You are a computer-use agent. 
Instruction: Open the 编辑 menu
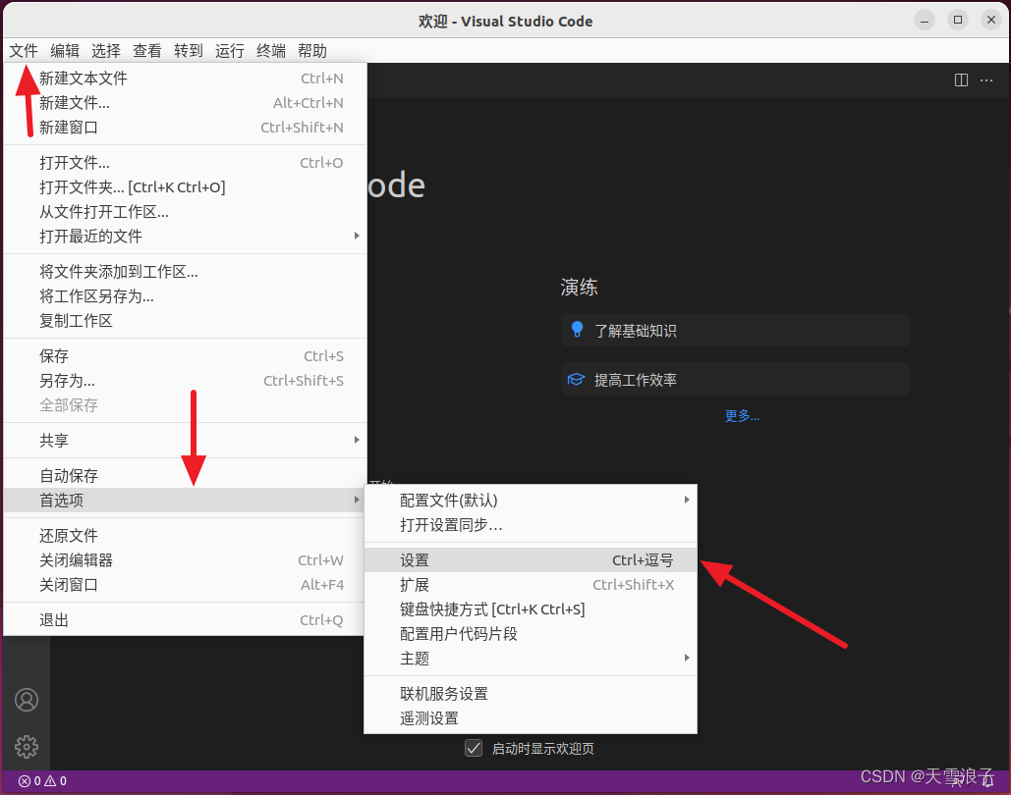tap(65, 51)
